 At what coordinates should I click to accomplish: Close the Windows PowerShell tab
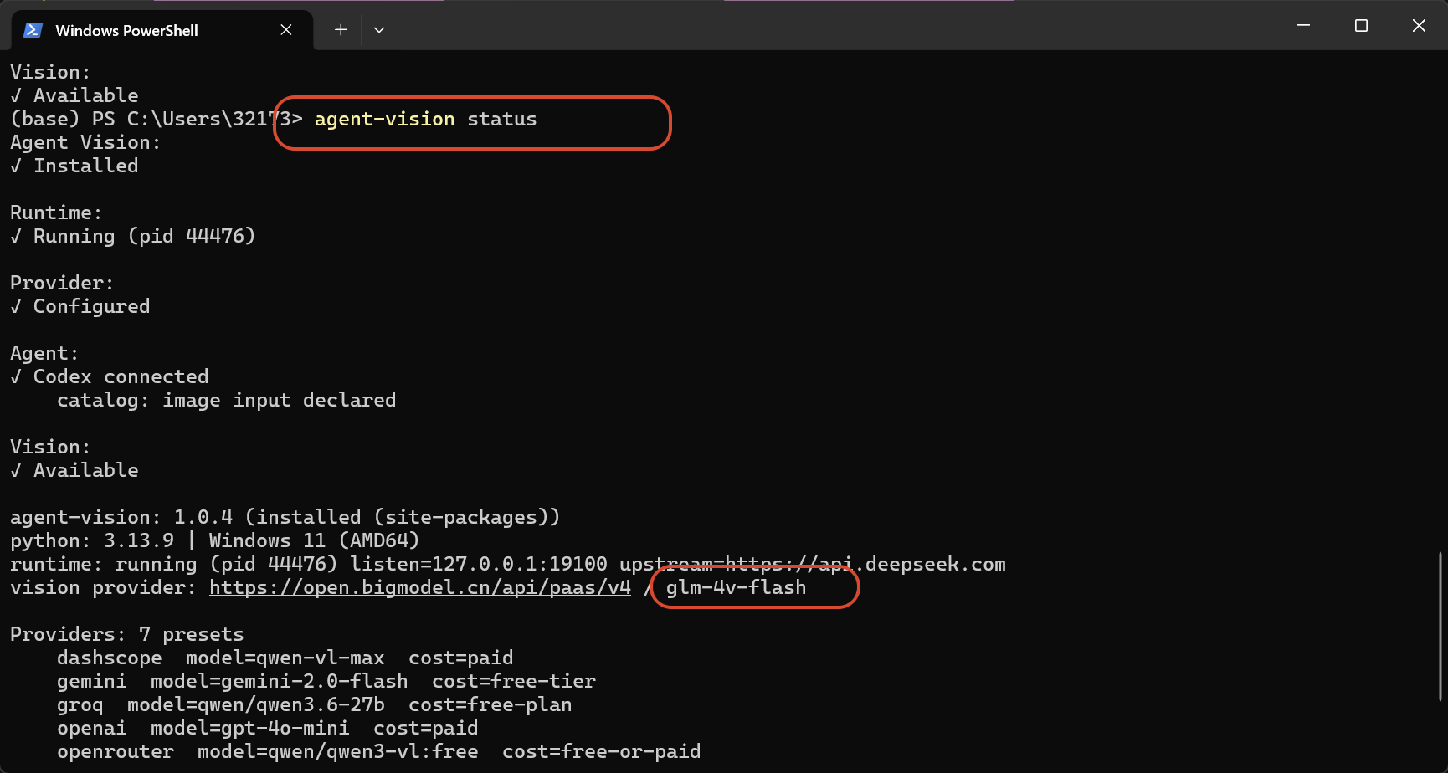point(286,30)
